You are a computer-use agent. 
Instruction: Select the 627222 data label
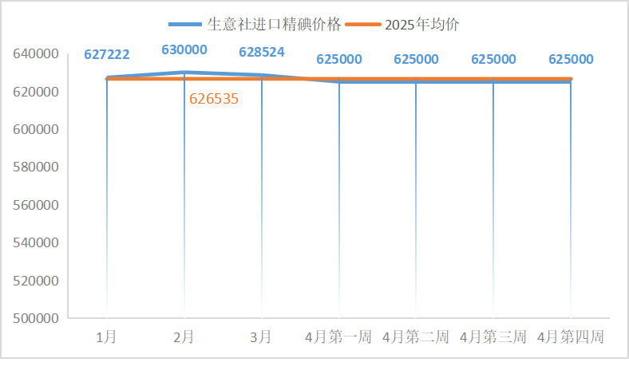(107, 54)
